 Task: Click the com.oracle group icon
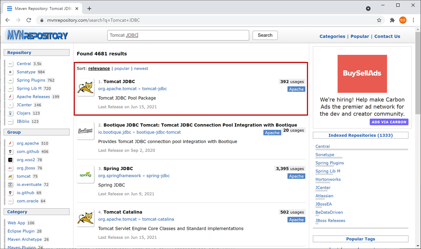pos(10,201)
